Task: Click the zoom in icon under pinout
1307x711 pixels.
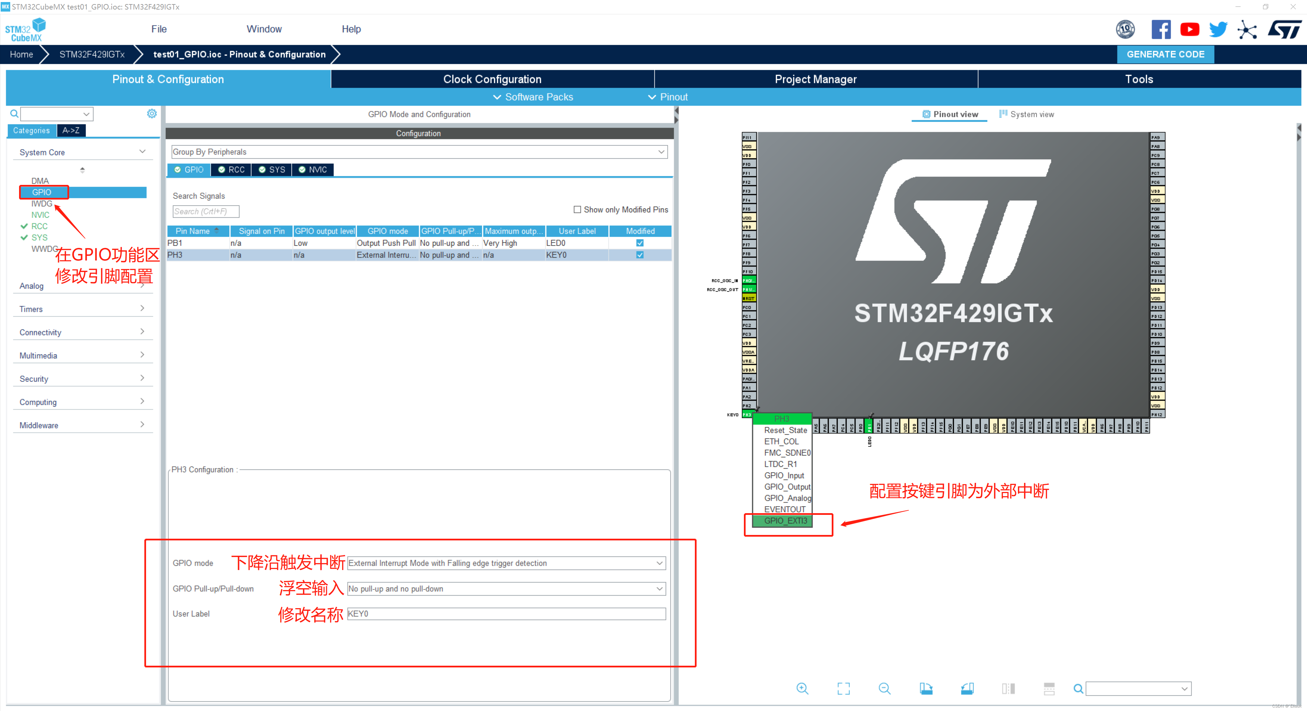Action: (x=802, y=688)
